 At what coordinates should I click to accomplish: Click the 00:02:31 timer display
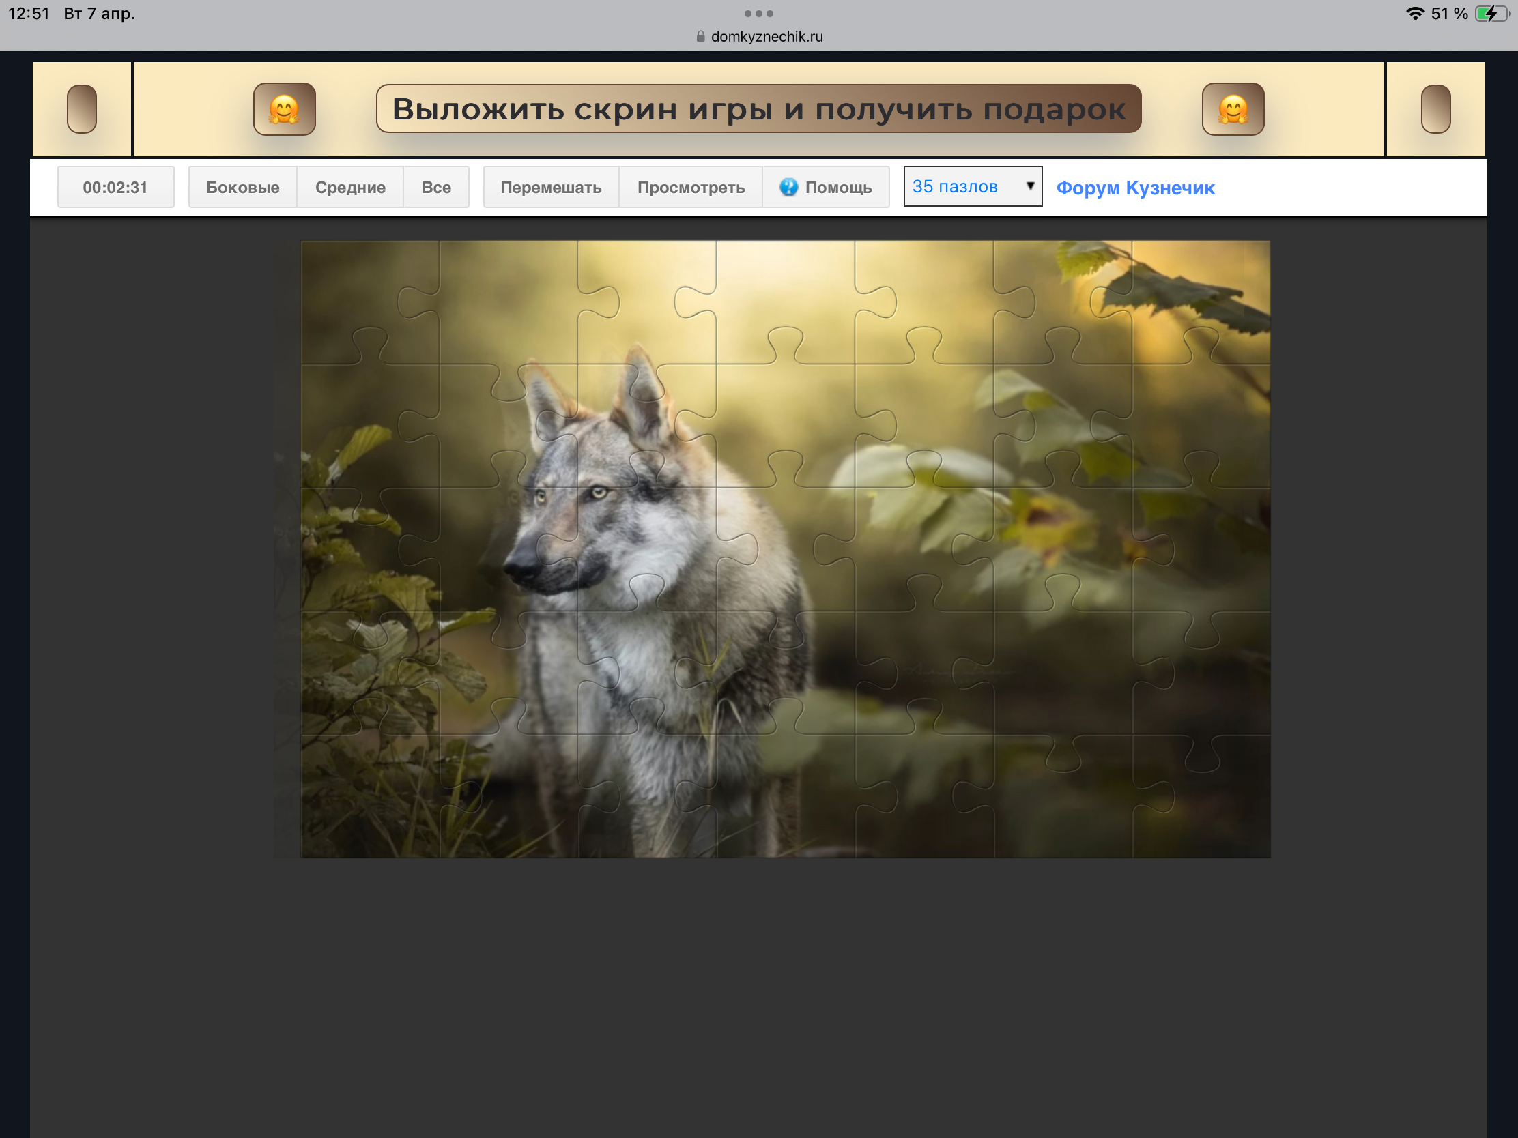pyautogui.click(x=115, y=187)
